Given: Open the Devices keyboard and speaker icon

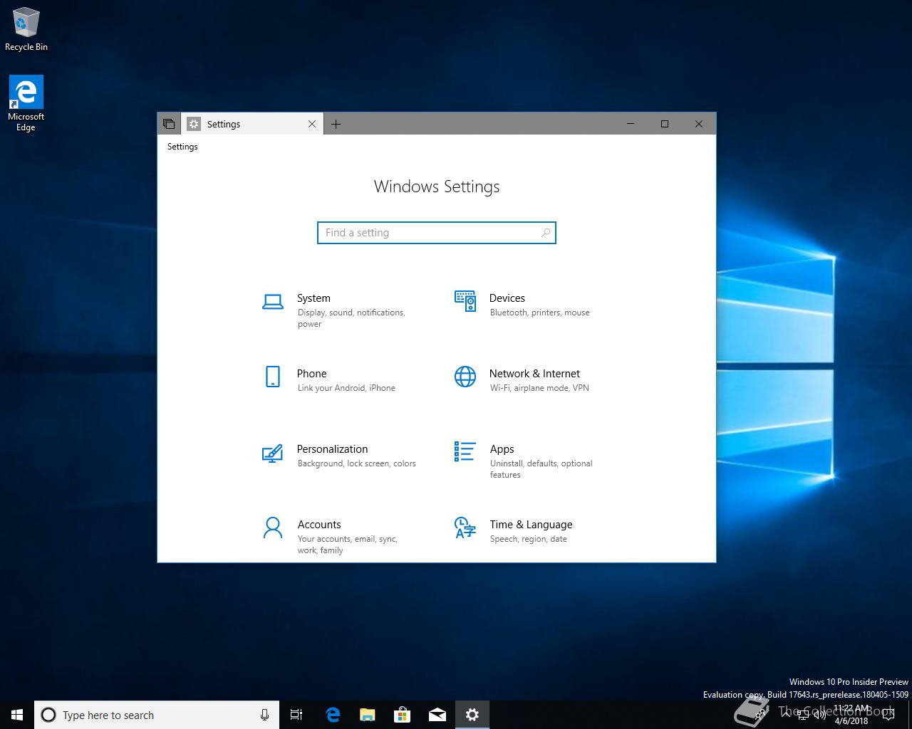Looking at the screenshot, I should tap(465, 300).
